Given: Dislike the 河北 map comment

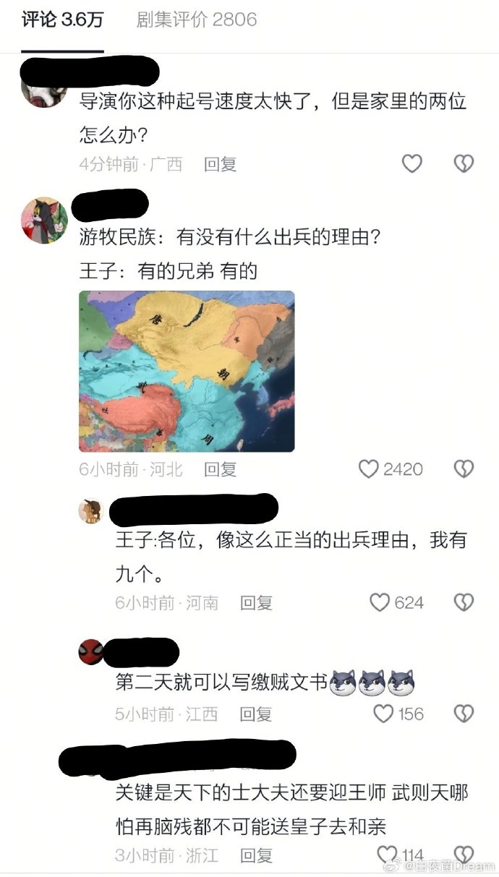Looking at the screenshot, I should point(464,469).
